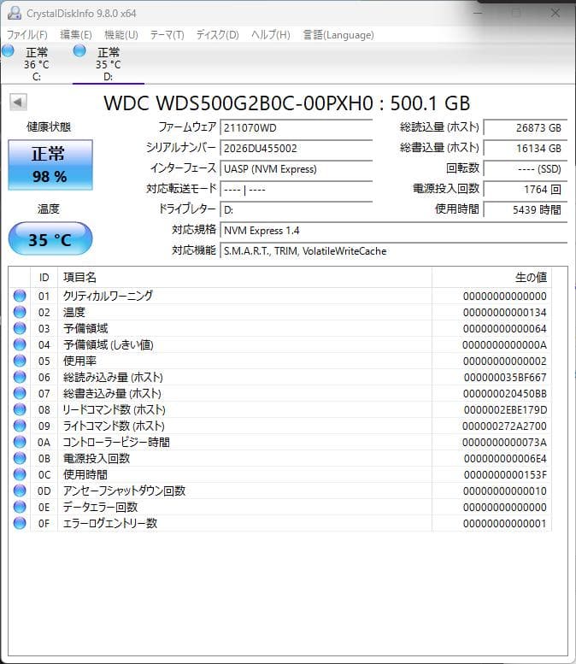Screen dimensions: 576x664
Task: Open the 編集(E) menu
Action: tap(76, 35)
